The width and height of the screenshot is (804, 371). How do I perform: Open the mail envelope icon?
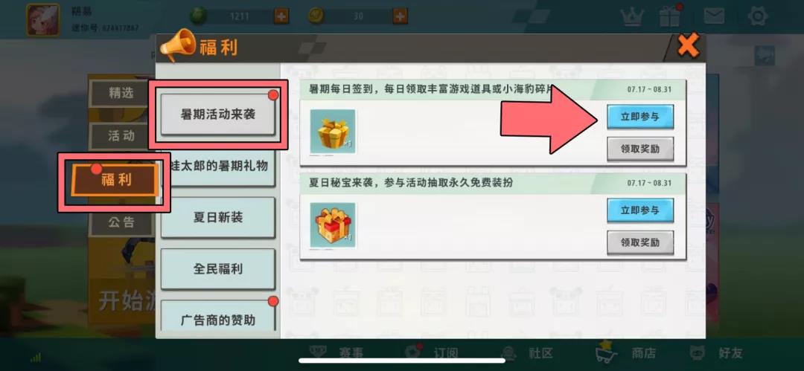point(713,16)
